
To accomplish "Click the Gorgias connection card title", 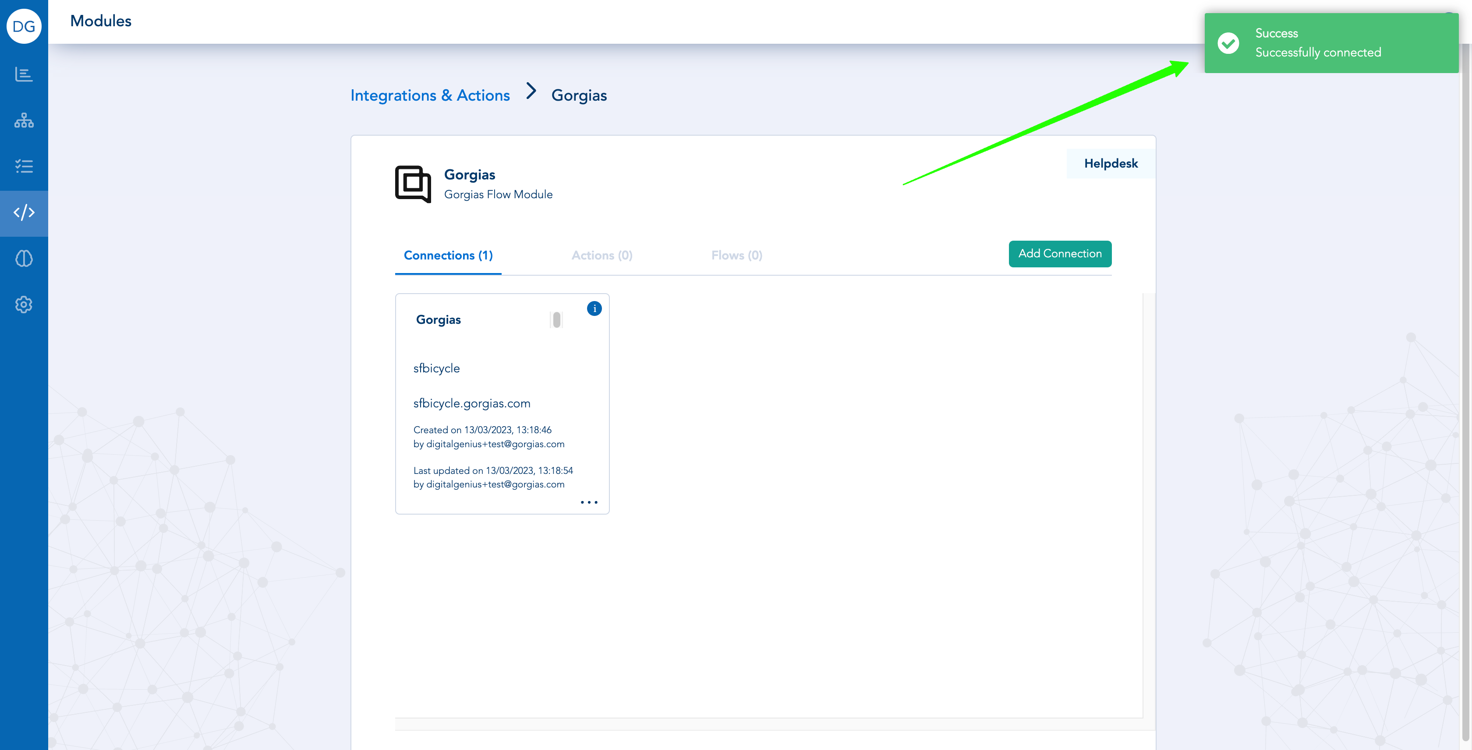I will 438,319.
